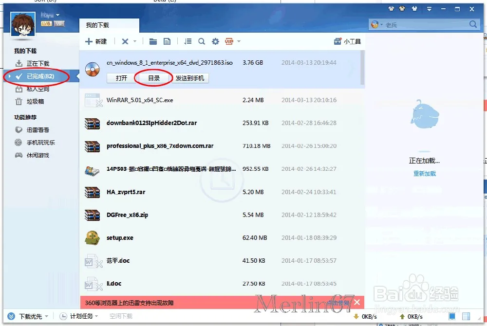
Task: Click the file details toolbar icon
Action: 167,41
